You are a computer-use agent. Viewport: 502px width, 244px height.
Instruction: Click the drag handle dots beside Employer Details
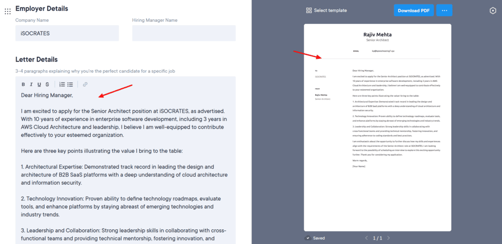point(8,11)
